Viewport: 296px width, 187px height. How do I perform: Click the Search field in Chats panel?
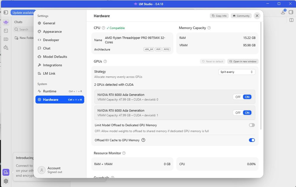[24, 29]
